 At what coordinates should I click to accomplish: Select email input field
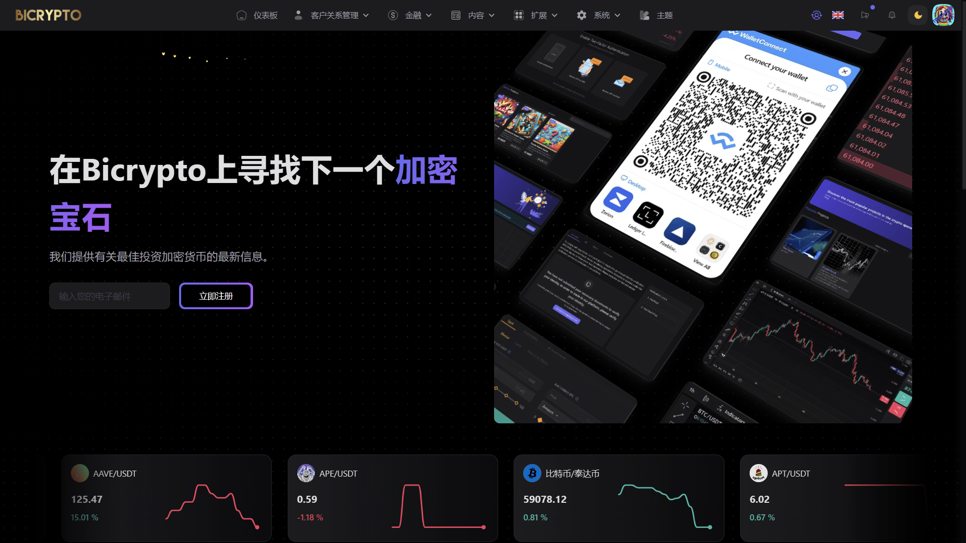108,296
